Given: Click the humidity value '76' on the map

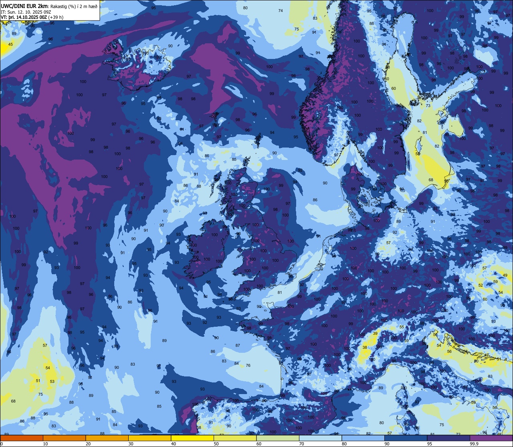Looking at the screenshot, I should point(248,366).
